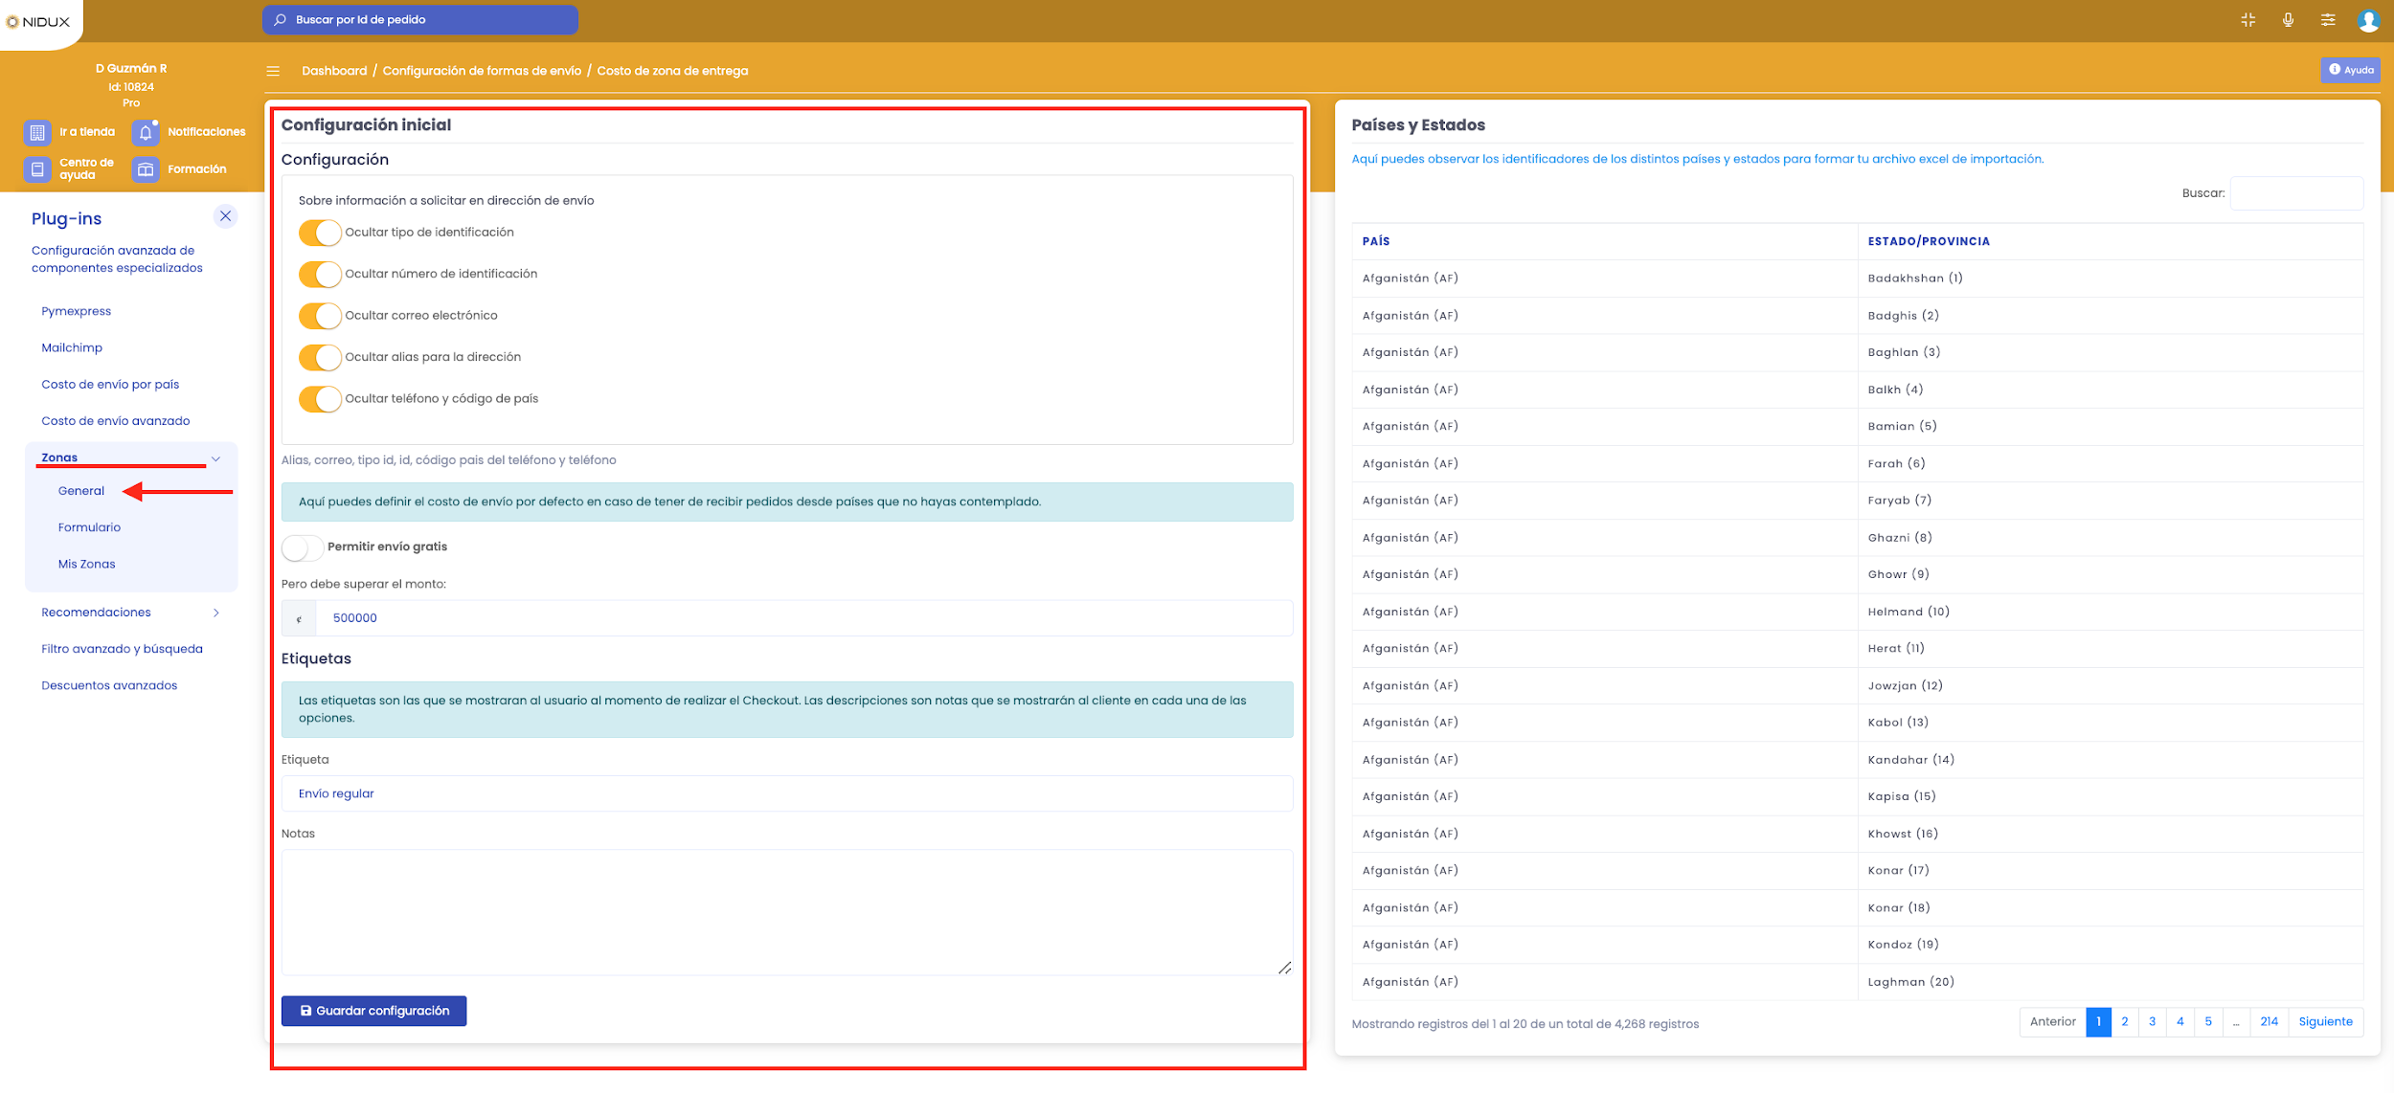Open the settings sliders icon
Screen dimensions: 2394x1093
point(2328,20)
